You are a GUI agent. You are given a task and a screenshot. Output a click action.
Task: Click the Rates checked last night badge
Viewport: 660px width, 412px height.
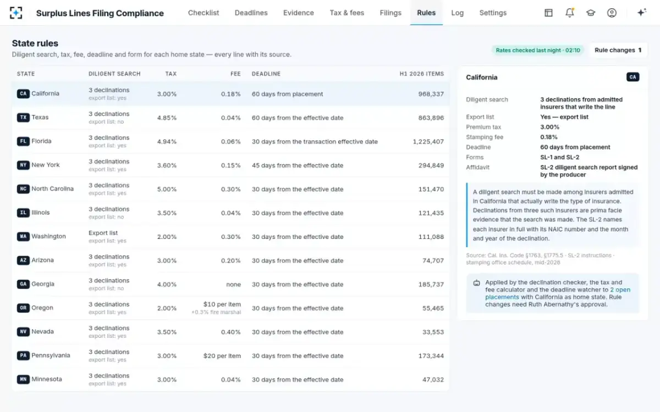[538, 50]
